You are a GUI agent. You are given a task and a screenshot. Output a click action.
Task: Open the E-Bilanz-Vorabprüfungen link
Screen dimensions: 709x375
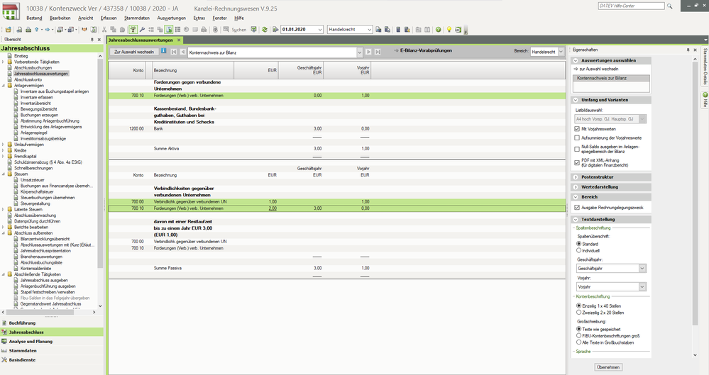click(x=426, y=50)
